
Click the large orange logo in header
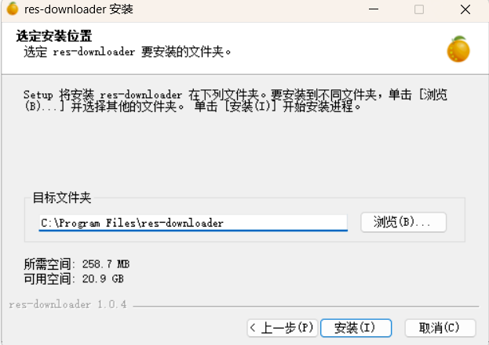click(458, 49)
